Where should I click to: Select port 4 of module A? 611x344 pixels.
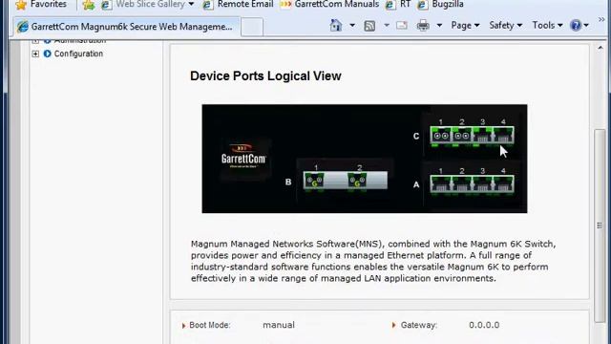click(x=503, y=184)
